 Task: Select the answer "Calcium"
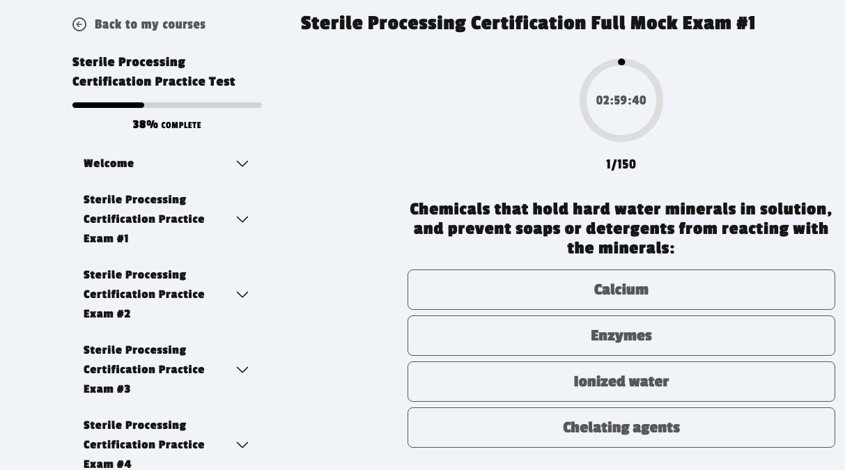pos(621,290)
